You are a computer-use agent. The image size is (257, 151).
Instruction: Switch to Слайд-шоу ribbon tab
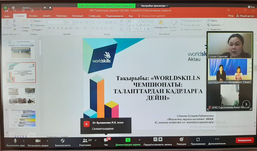[95, 16]
